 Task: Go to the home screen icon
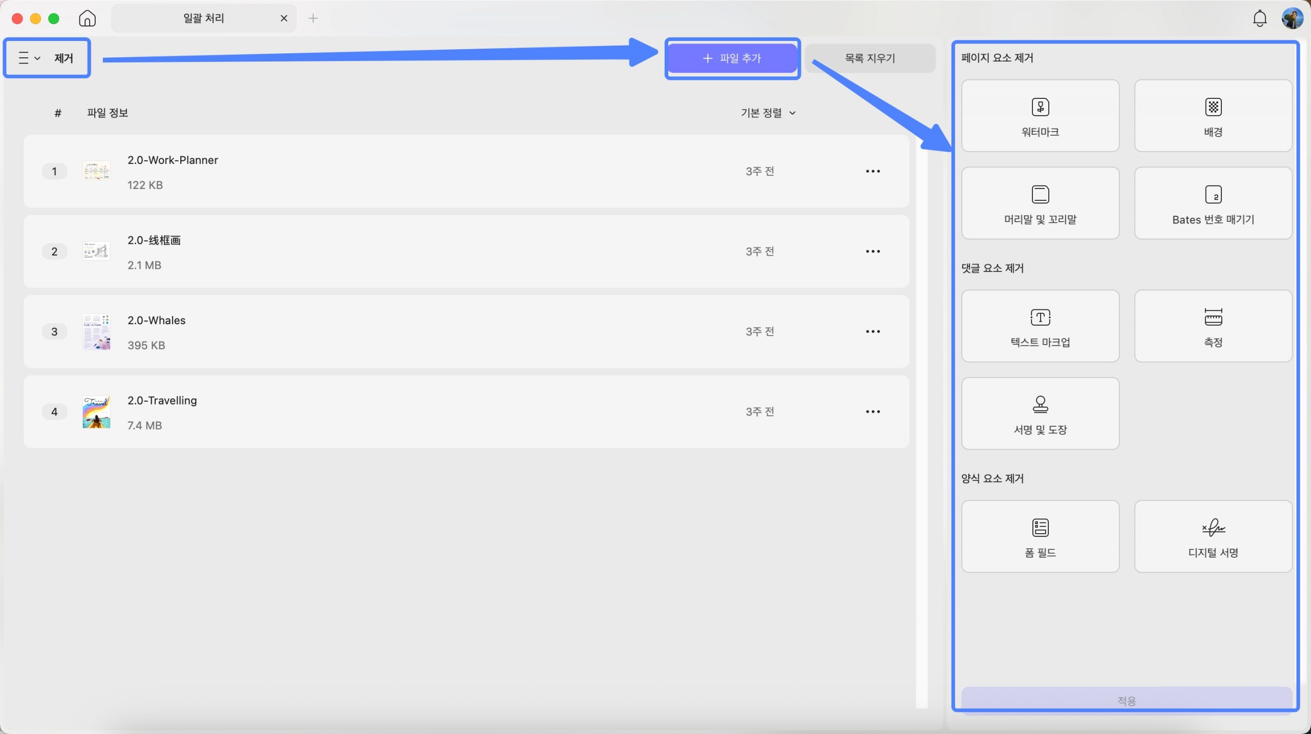pyautogui.click(x=87, y=18)
